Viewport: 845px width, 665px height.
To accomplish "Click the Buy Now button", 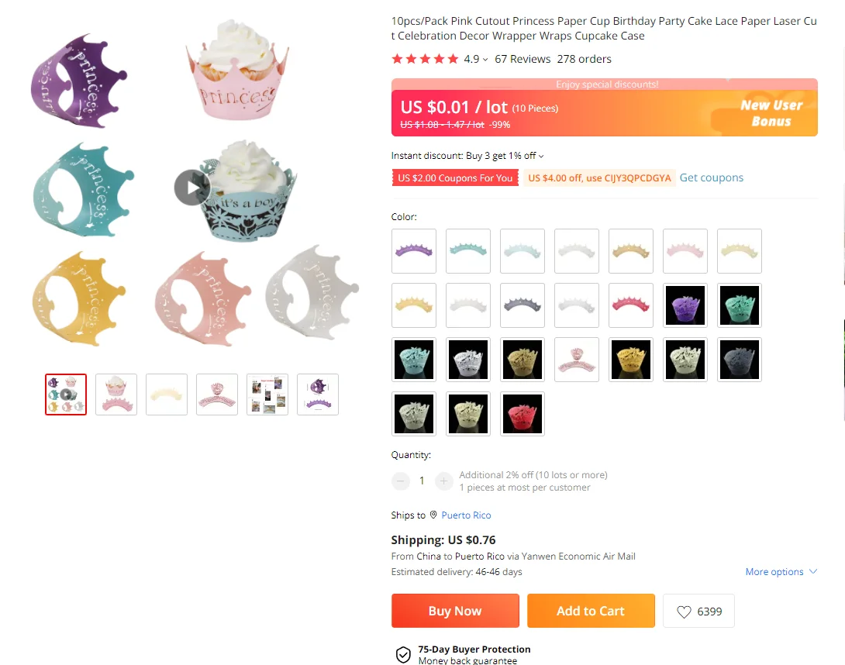I will (x=455, y=611).
